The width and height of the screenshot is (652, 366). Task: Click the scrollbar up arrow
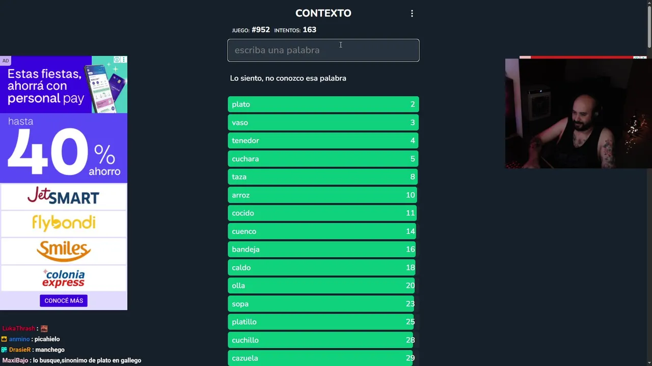coord(649,3)
